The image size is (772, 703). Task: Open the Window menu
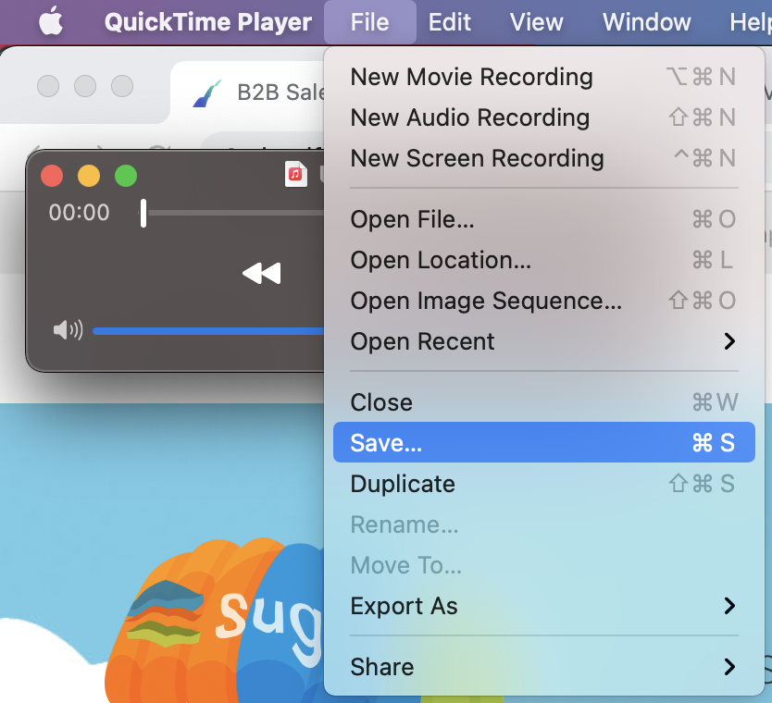pos(646,22)
